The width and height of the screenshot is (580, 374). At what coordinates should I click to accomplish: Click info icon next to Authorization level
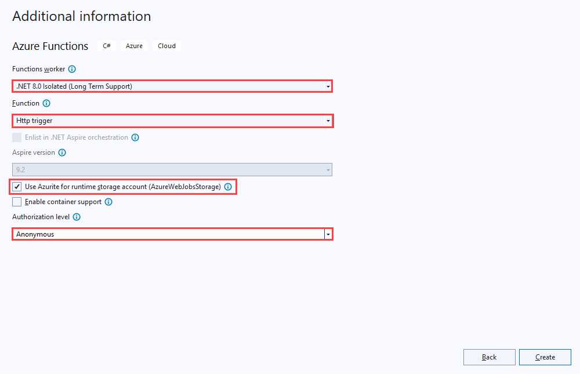[77, 217]
